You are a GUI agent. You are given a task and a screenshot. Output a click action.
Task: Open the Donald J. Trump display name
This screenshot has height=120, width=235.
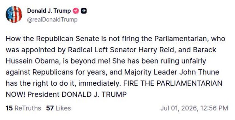coord(49,11)
